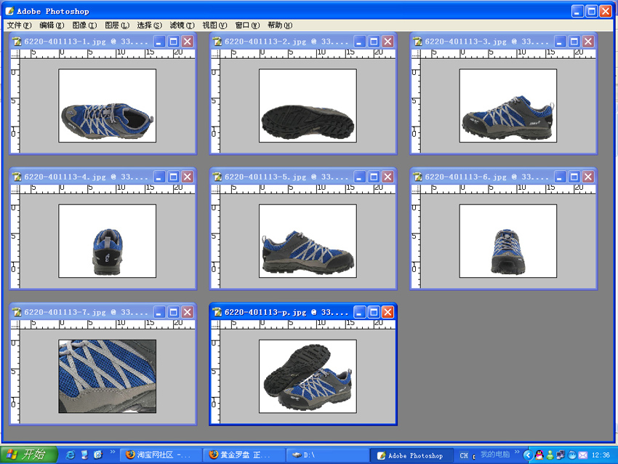Image resolution: width=618 pixels, height=464 pixels.
Task: Click the Adobe Photoshop taskbar button
Action: pos(411,455)
